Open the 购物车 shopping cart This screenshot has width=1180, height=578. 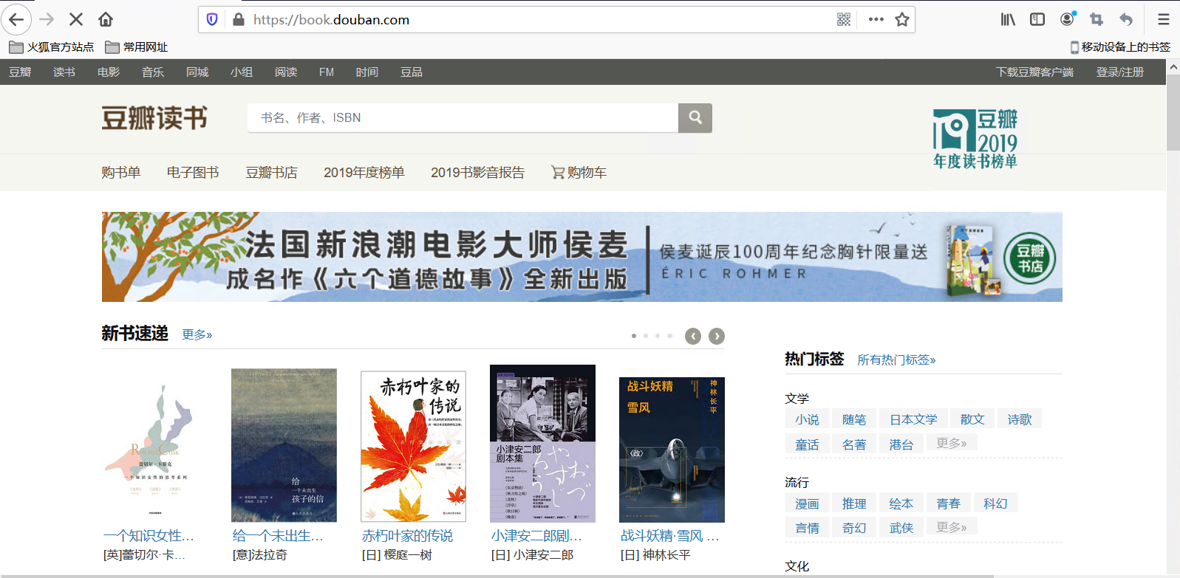click(579, 172)
